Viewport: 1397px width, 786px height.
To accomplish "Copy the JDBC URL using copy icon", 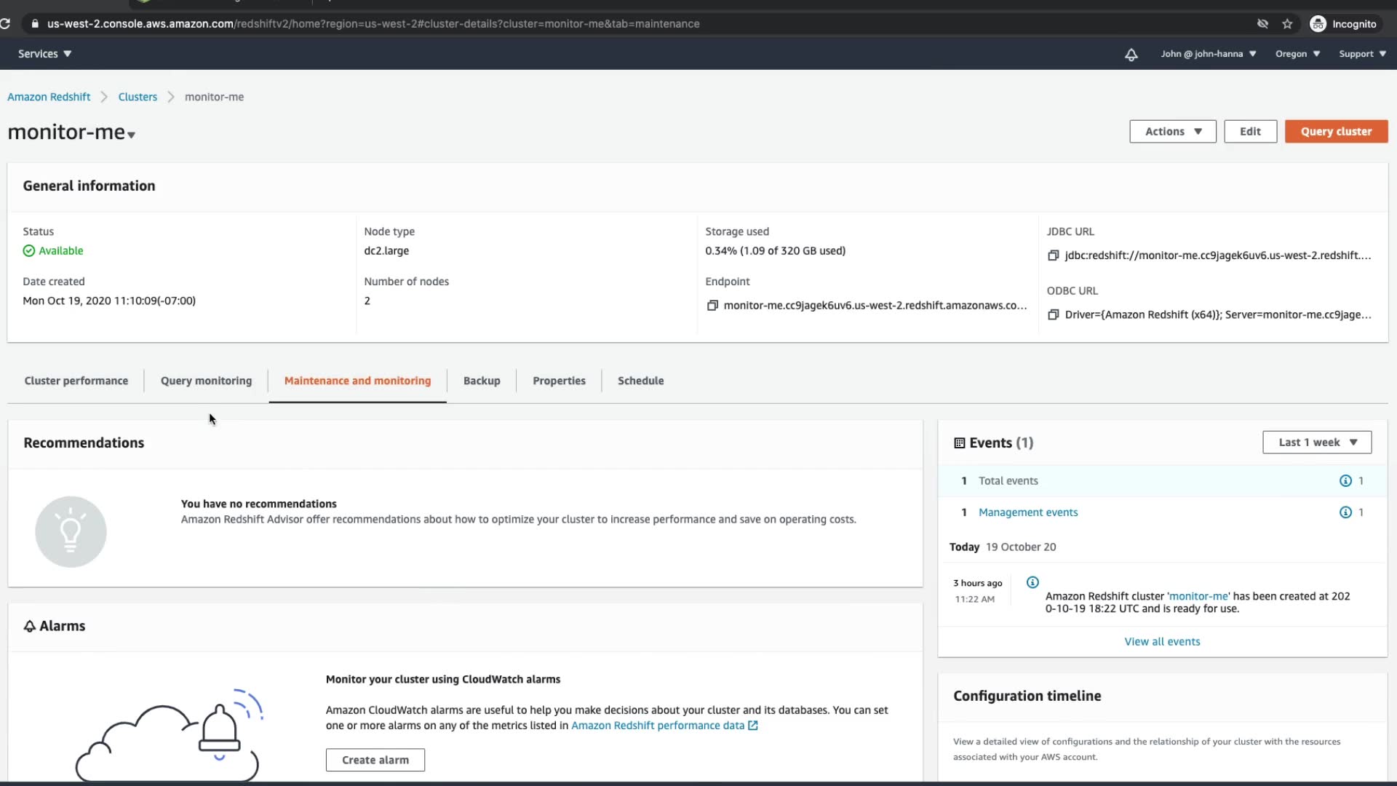I will pyautogui.click(x=1053, y=255).
